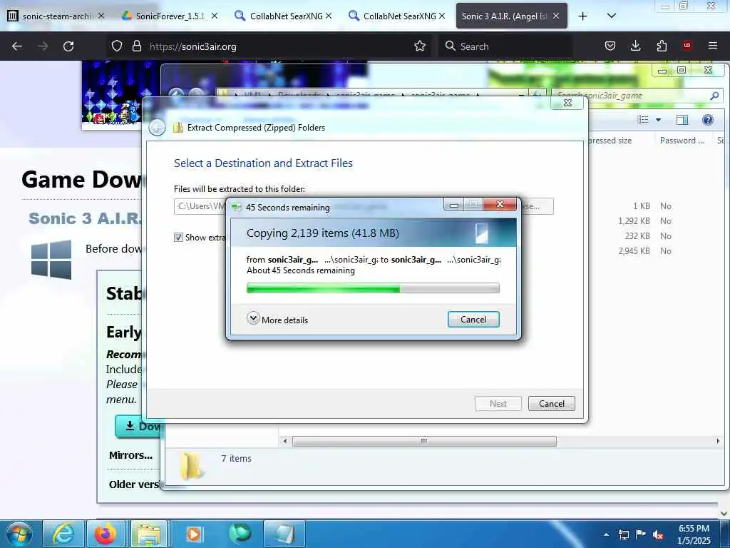Bookmark this page with star icon
This screenshot has height=548, width=730.
pyautogui.click(x=419, y=46)
